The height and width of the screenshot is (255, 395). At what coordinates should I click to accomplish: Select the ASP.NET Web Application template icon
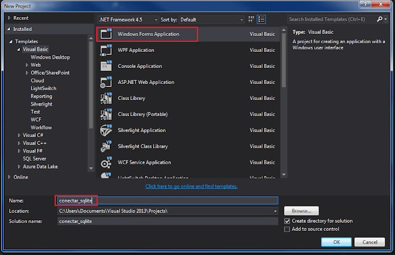[106, 82]
